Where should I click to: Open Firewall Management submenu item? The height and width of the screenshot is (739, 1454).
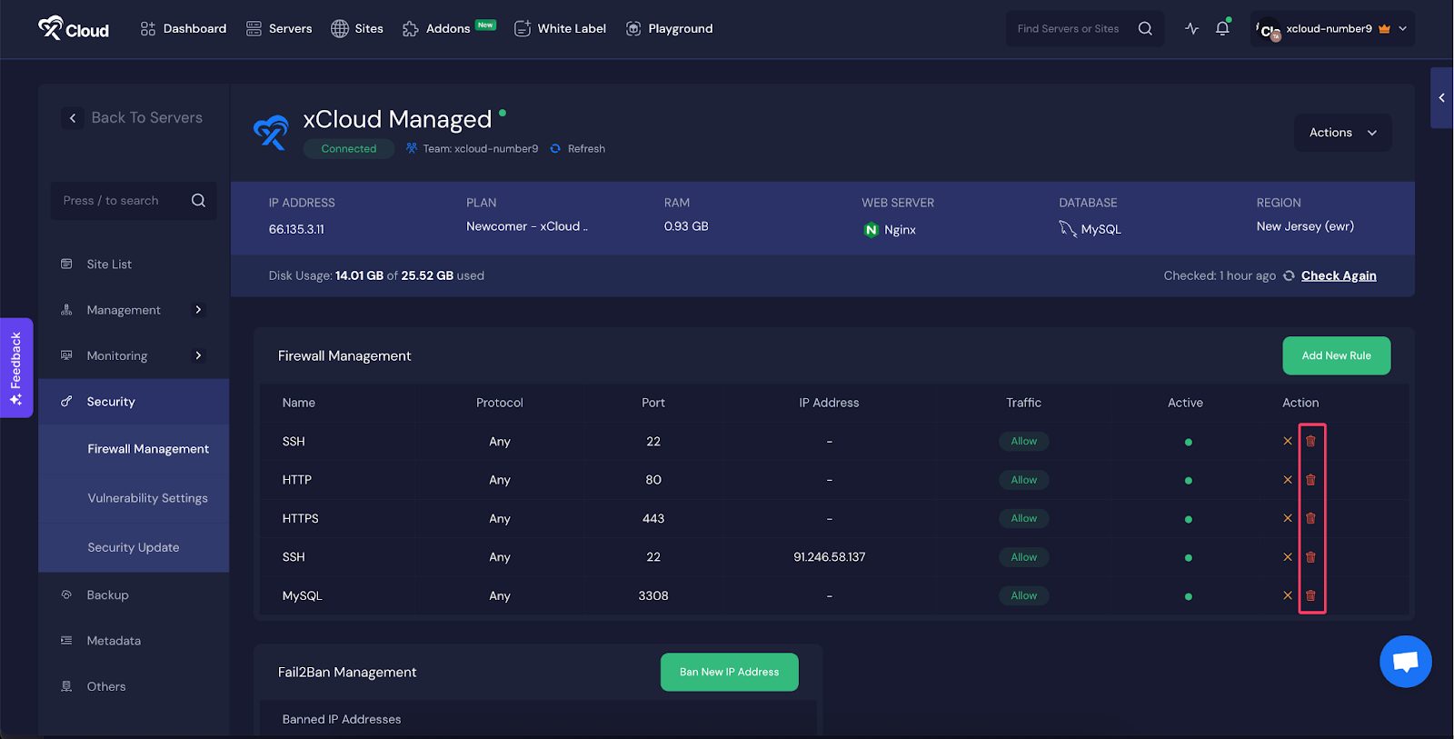pos(148,449)
